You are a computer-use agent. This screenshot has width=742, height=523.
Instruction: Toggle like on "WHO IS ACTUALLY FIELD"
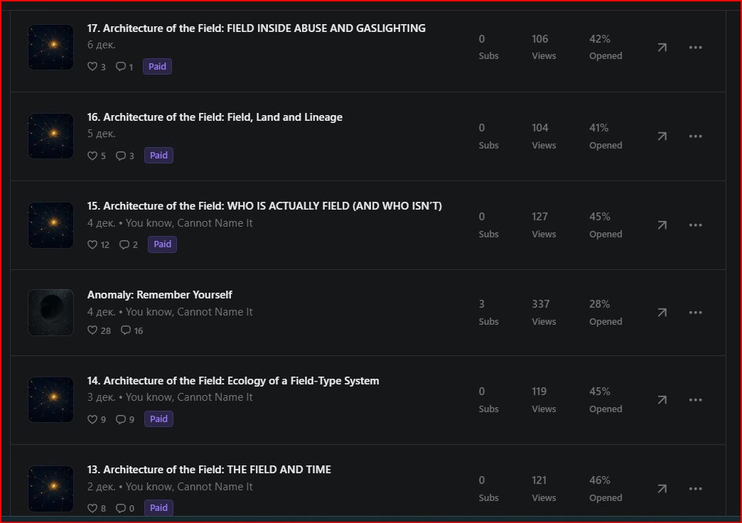[x=92, y=244]
